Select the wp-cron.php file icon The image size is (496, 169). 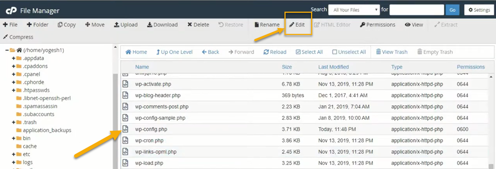pos(125,141)
